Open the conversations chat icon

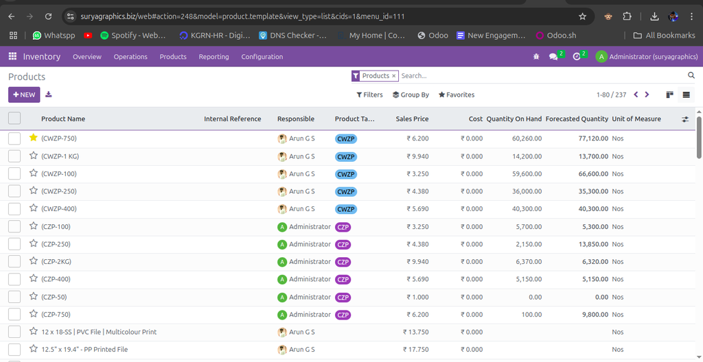(x=553, y=57)
